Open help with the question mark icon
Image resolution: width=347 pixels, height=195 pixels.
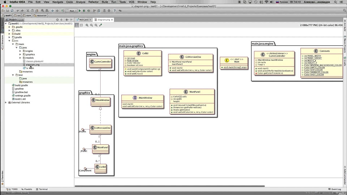tap(115, 11)
